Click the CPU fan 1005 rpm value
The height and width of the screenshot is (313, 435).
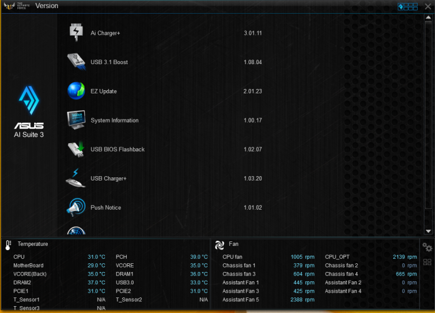[303, 257]
